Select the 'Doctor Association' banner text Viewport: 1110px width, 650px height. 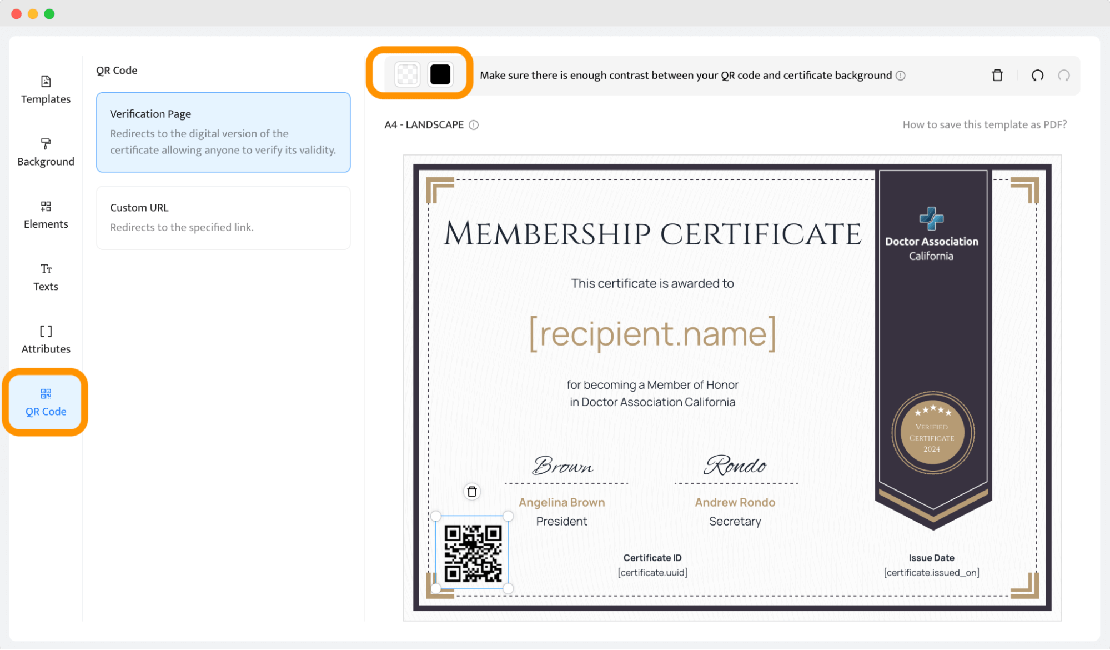point(931,241)
